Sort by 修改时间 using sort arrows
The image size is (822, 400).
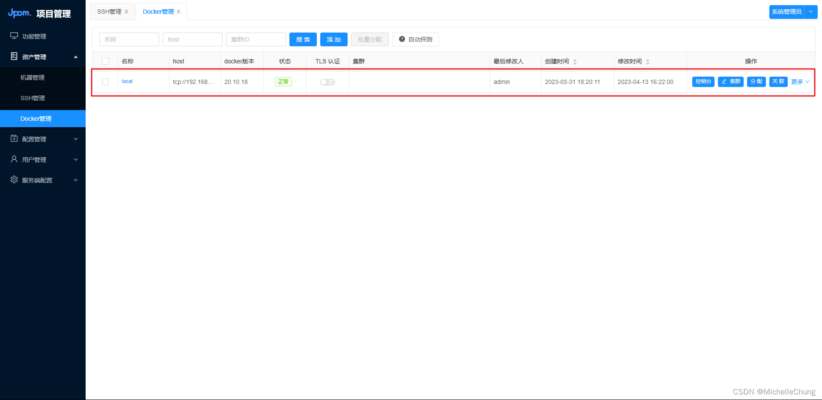[648, 62]
